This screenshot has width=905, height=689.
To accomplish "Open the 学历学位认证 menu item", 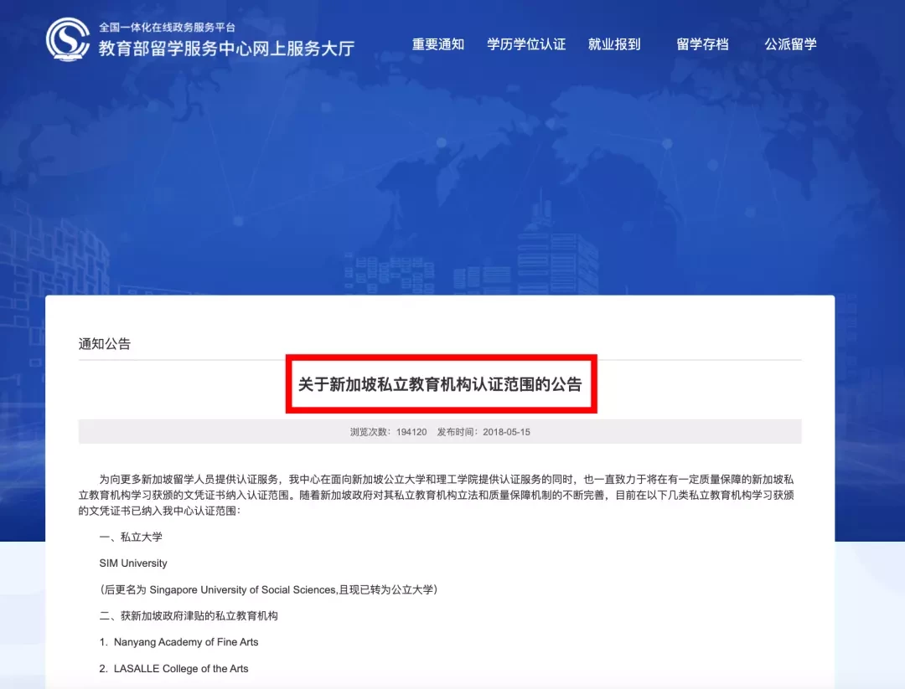I will [x=526, y=44].
